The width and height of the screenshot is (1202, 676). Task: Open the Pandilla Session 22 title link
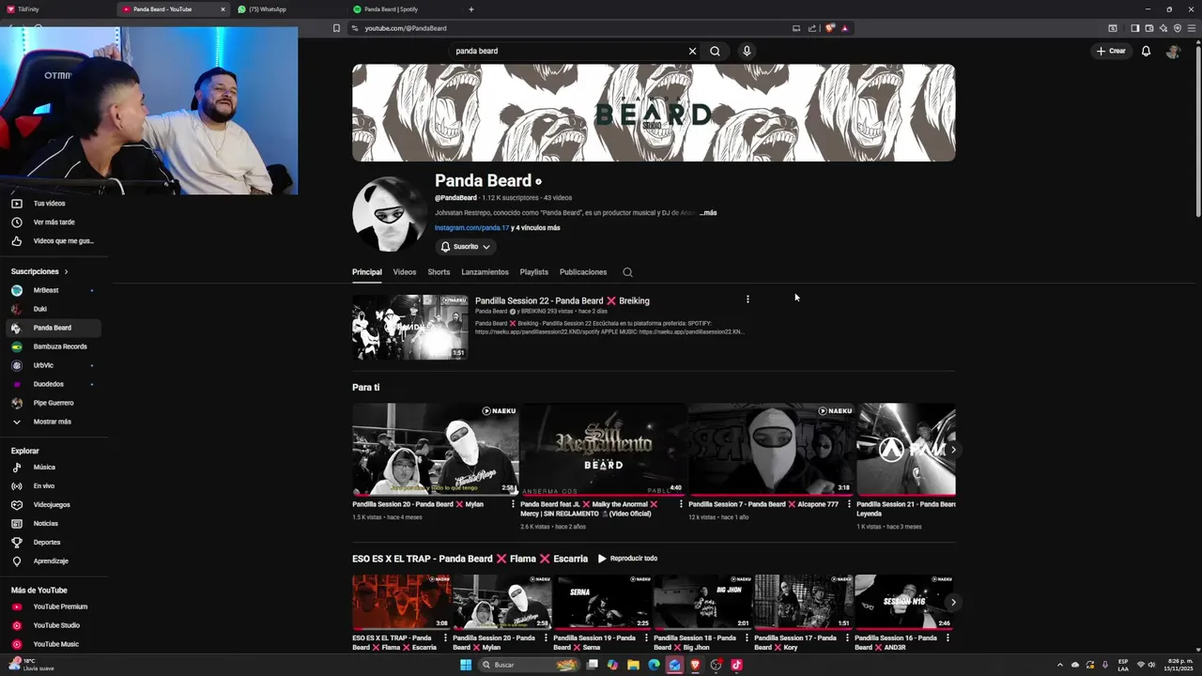562,300
